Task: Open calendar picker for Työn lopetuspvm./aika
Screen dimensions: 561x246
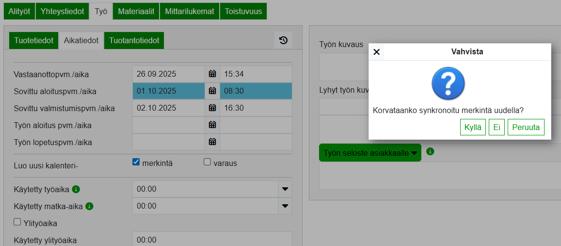Action: click(212, 142)
